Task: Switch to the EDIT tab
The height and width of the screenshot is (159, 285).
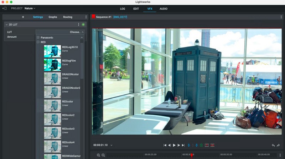Action: click(136, 9)
